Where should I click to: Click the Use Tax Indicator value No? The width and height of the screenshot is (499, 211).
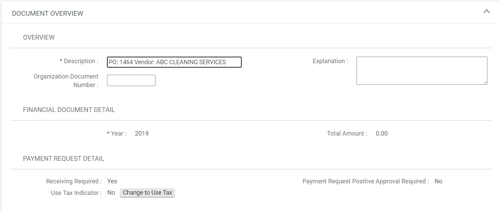(111, 193)
